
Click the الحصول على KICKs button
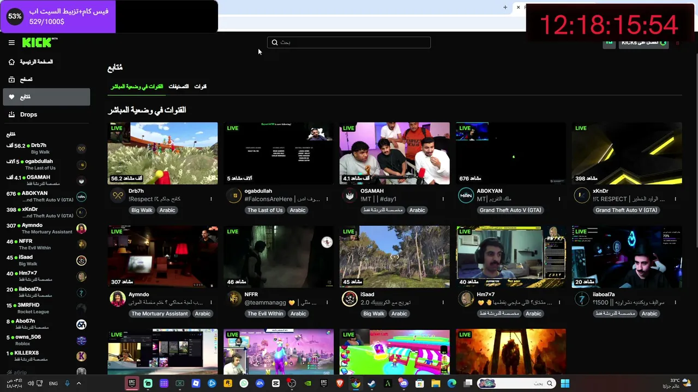(x=643, y=42)
